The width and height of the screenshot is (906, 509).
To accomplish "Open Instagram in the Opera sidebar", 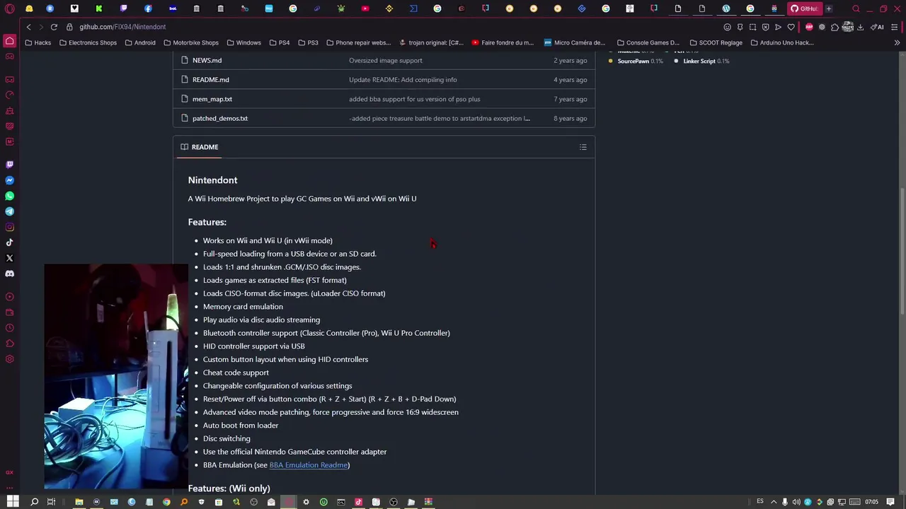I will tap(10, 227).
